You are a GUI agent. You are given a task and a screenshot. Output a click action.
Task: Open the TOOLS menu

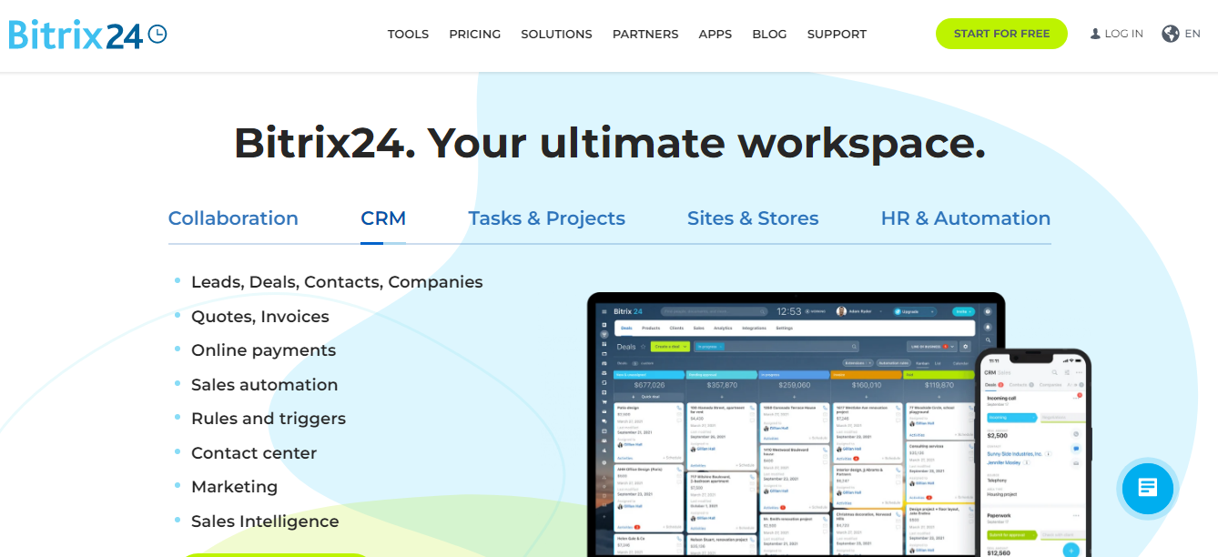[x=408, y=35]
